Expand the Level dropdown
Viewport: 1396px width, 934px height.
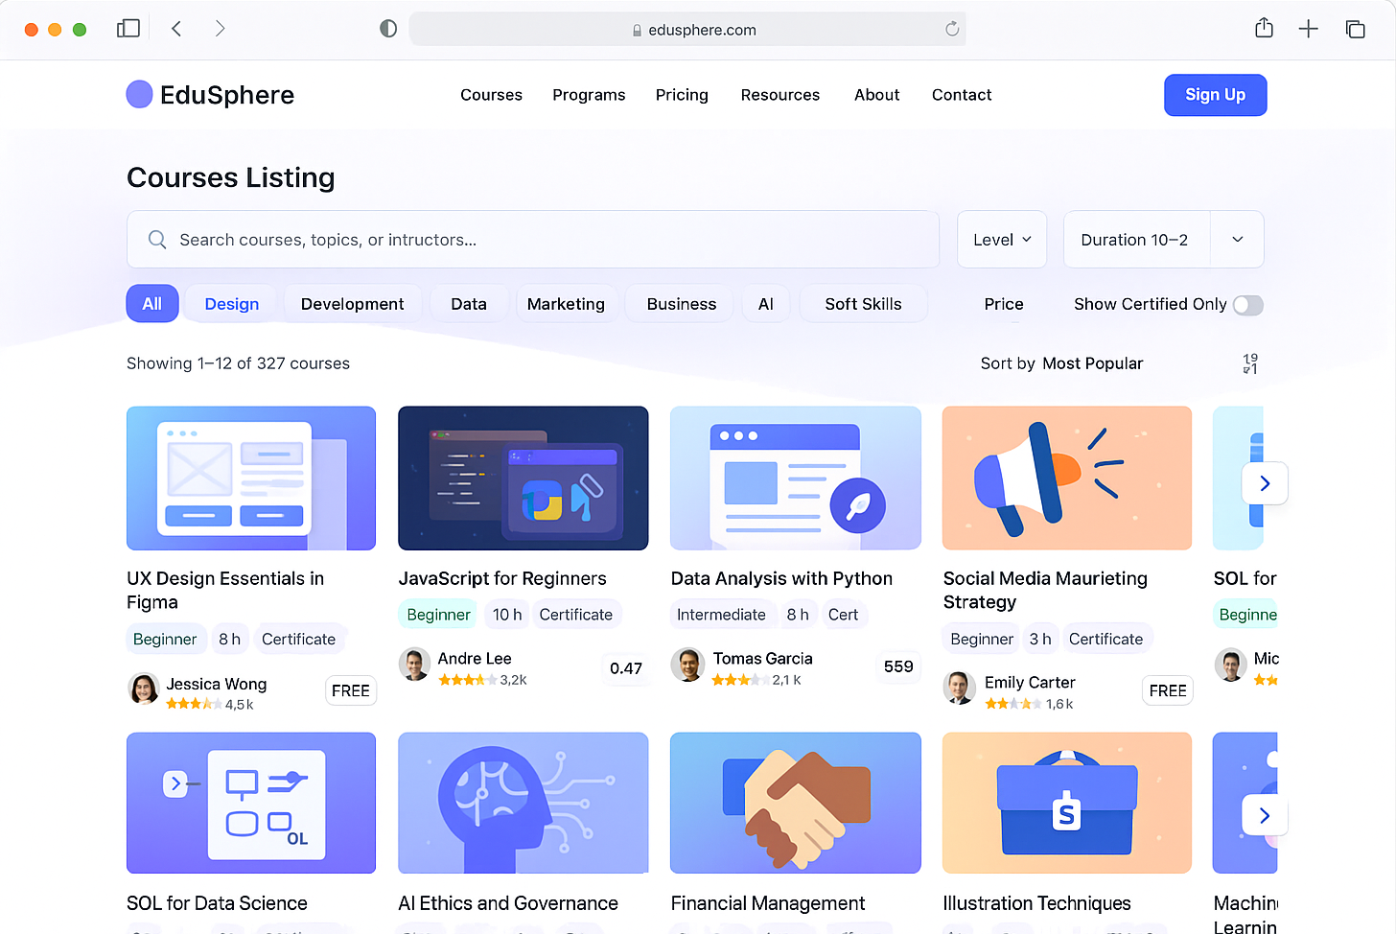pos(1001,240)
